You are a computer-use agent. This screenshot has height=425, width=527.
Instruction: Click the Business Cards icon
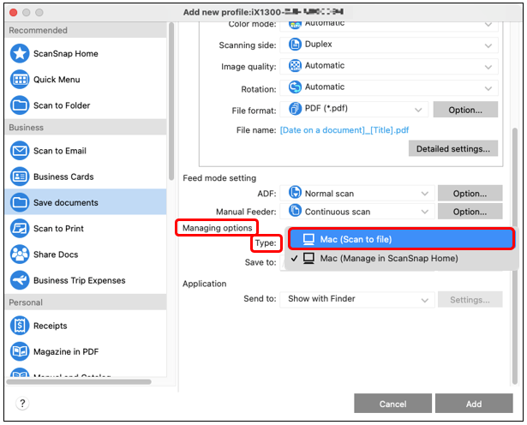[20, 177]
